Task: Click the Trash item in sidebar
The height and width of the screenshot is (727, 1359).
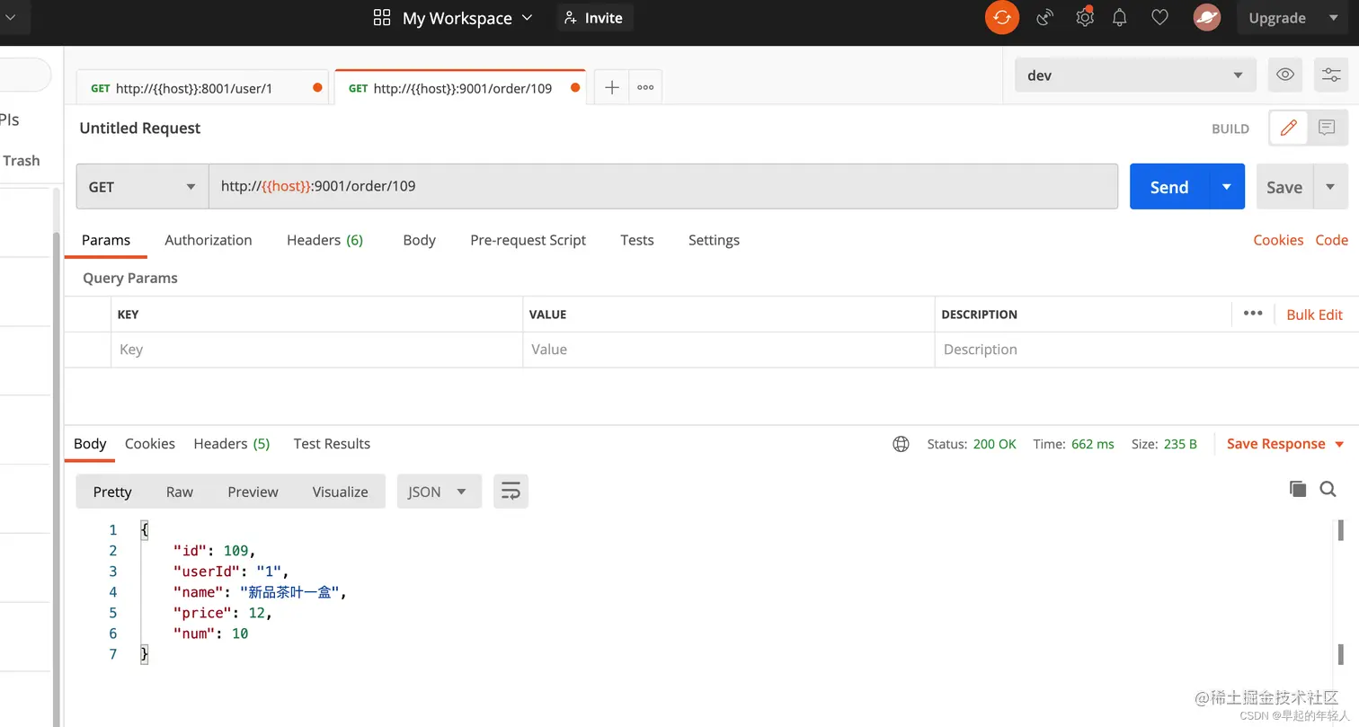Action: pos(21,160)
